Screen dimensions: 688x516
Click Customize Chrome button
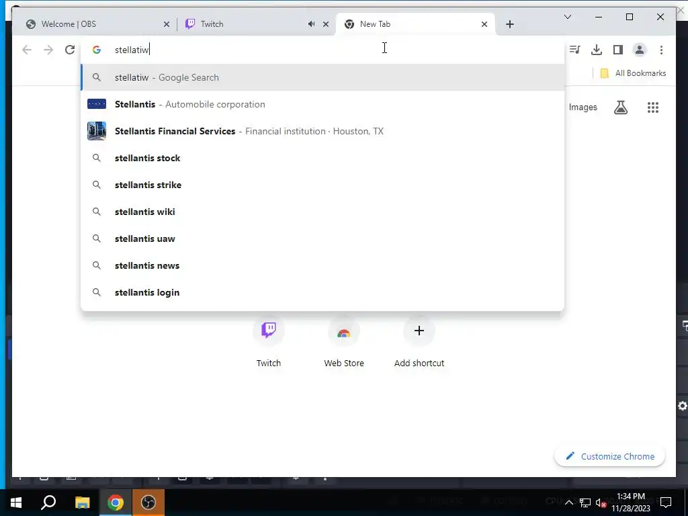click(609, 456)
